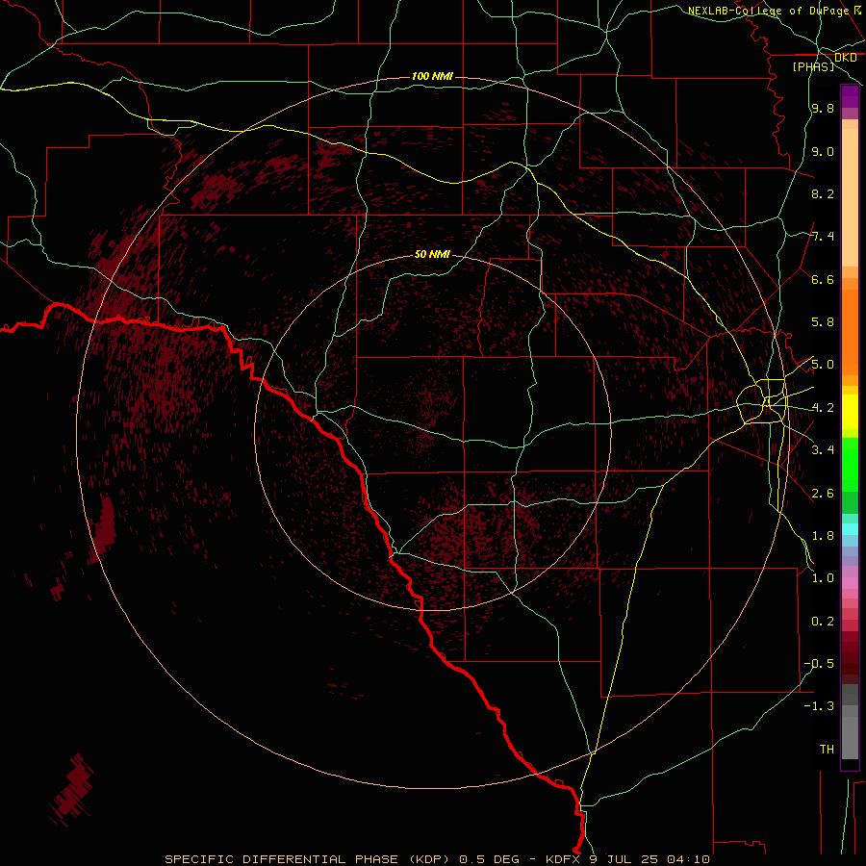Click the '0.5 DEG' elevation text in the caption
Viewport: 866px width, 866px height.
pyautogui.click(x=490, y=859)
